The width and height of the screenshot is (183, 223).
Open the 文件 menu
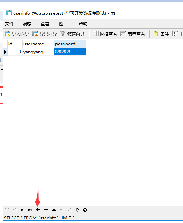[x=9, y=24]
